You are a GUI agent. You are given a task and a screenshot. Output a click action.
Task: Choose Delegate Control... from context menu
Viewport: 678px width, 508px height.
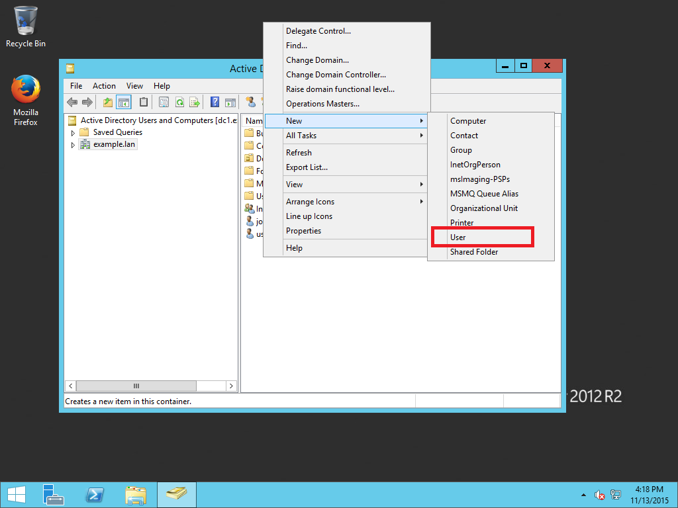click(346, 31)
